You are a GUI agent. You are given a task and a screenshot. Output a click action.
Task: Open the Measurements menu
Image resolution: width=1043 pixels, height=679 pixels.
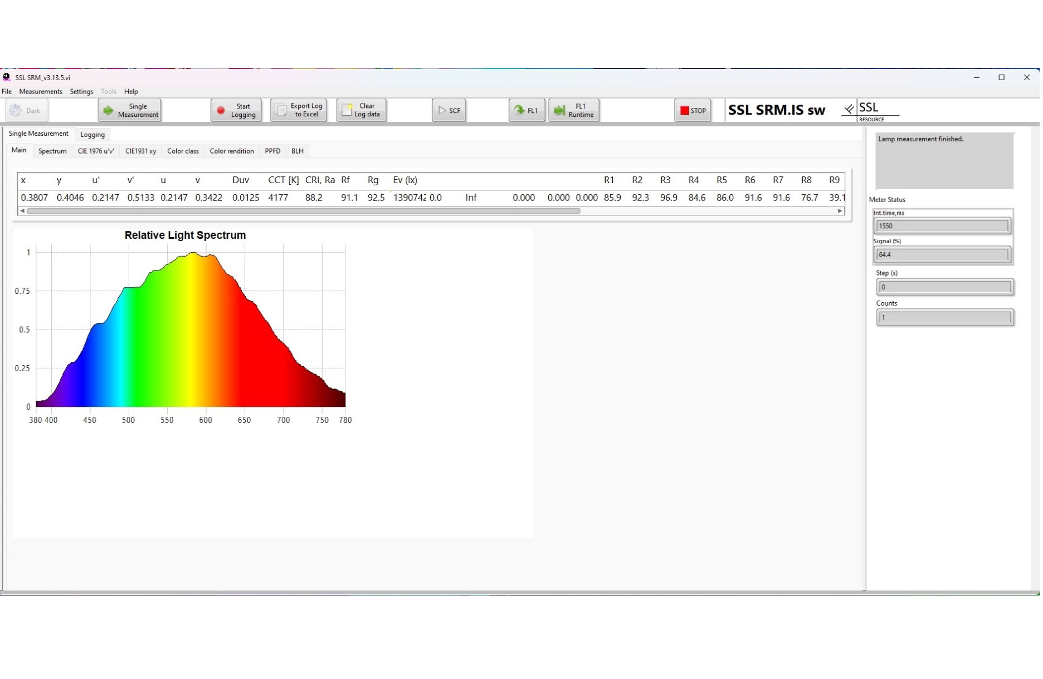(41, 92)
